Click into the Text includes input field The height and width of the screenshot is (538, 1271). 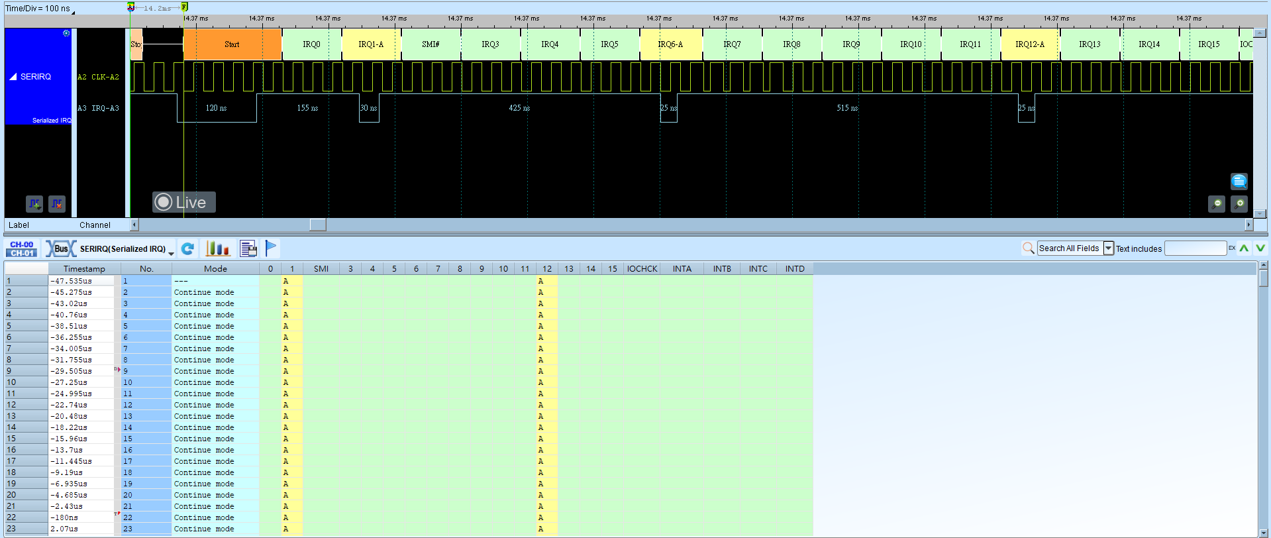click(1195, 248)
